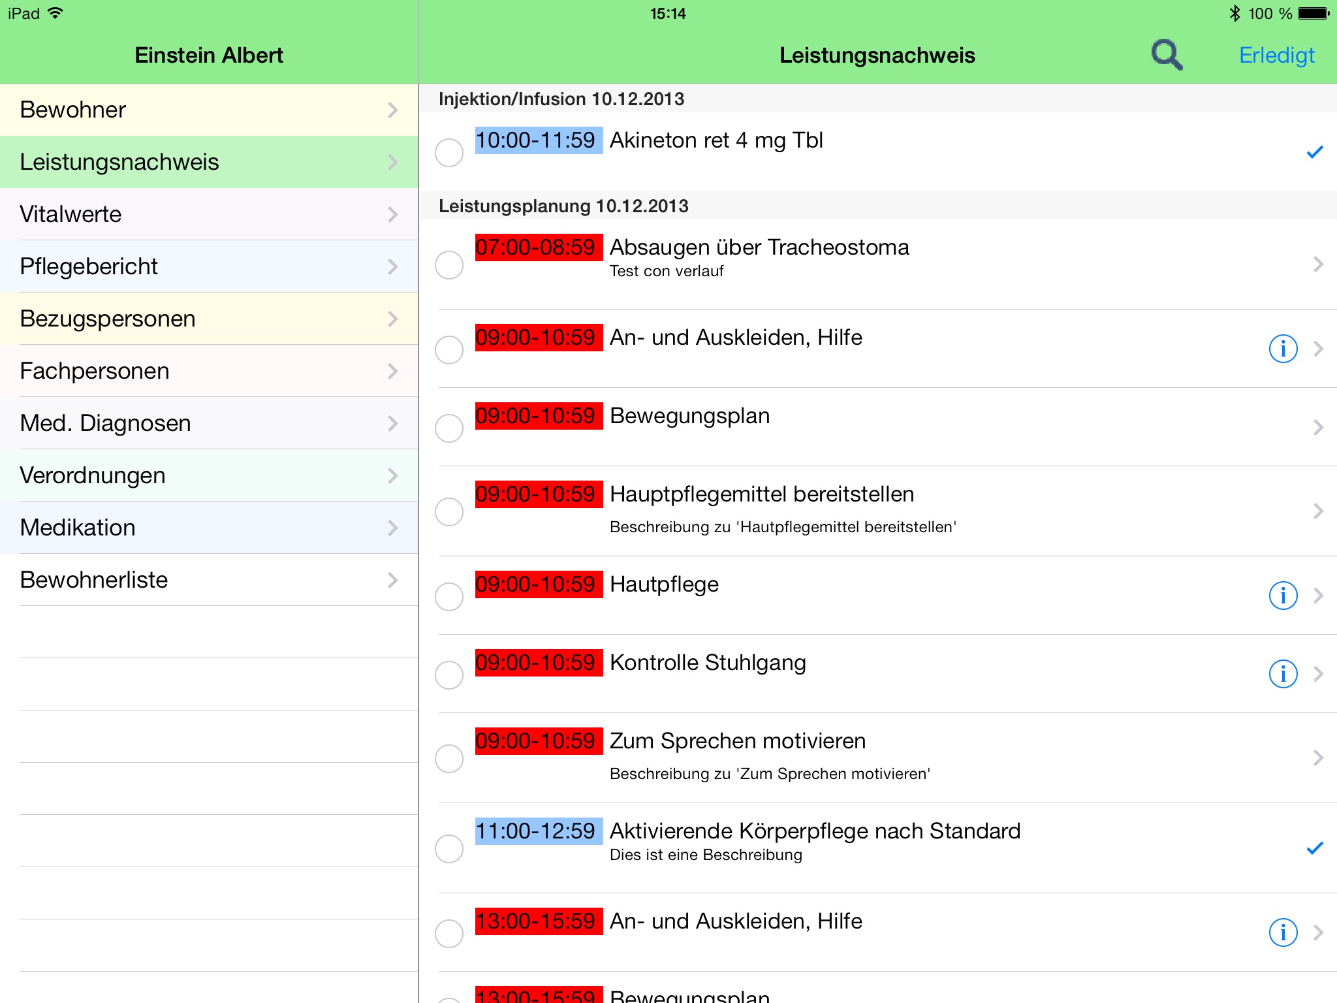This screenshot has height=1003, width=1337.
Task: Tap 'Beschreibung zu Zum Sprechen motivieren' text
Action: click(x=770, y=774)
